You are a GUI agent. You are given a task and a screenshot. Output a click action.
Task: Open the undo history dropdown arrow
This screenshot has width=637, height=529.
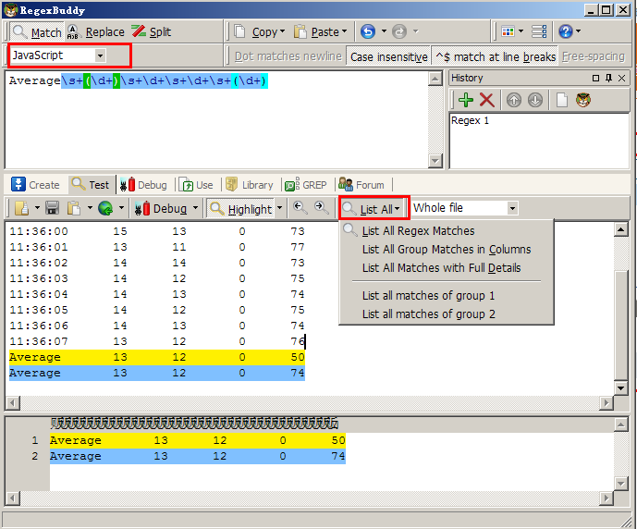point(384,31)
